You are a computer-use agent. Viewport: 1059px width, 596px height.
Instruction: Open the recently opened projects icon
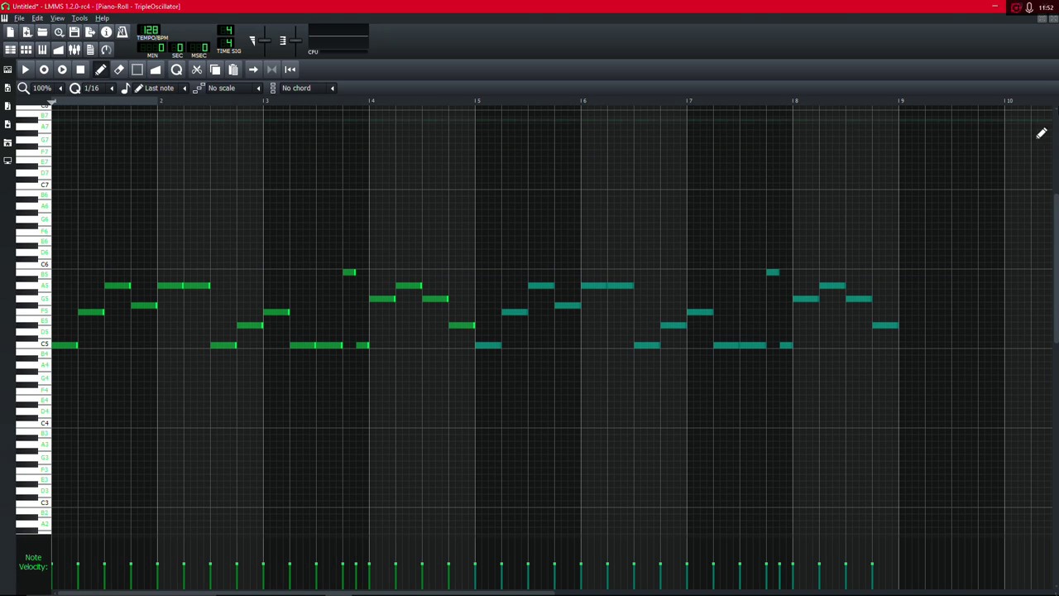point(59,31)
